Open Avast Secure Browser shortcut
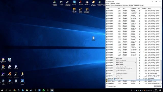Image resolution: width=163 pixels, height=92 pixels. tap(3, 61)
